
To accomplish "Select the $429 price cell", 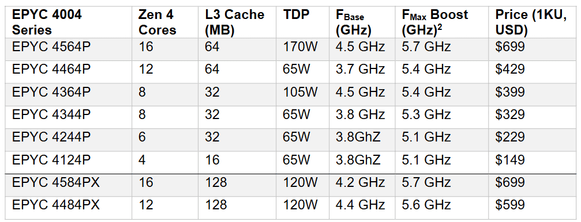I will click(x=510, y=70).
